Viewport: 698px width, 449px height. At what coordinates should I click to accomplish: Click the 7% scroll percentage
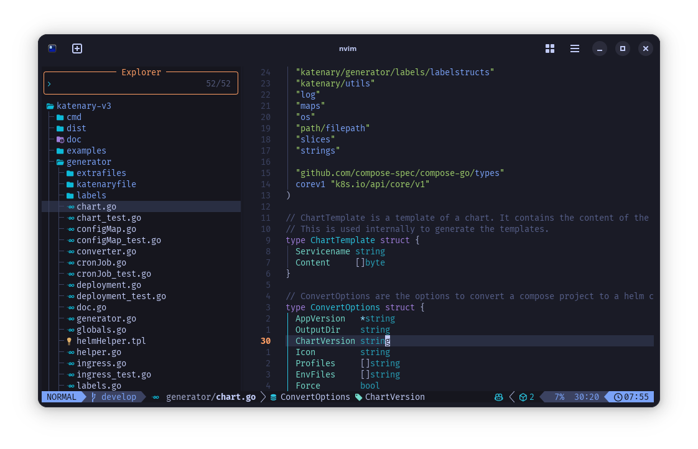point(559,397)
